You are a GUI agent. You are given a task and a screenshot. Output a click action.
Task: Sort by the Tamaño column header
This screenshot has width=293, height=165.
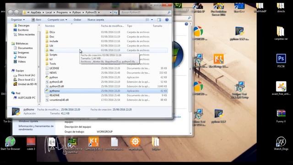pyautogui.click(x=157, y=26)
